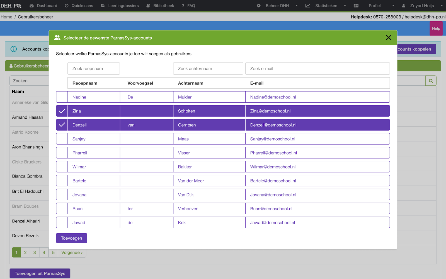
Task: Open the Statistieken dropdown arrow
Action: [x=345, y=6]
